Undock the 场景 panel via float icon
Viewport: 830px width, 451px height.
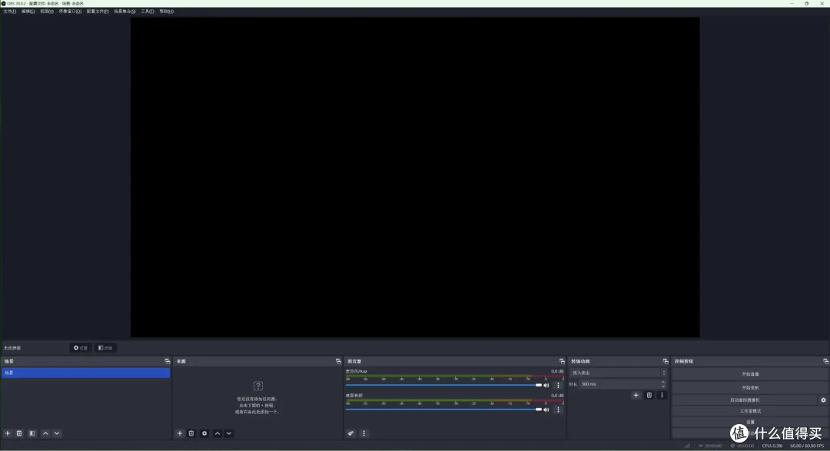[168, 361]
